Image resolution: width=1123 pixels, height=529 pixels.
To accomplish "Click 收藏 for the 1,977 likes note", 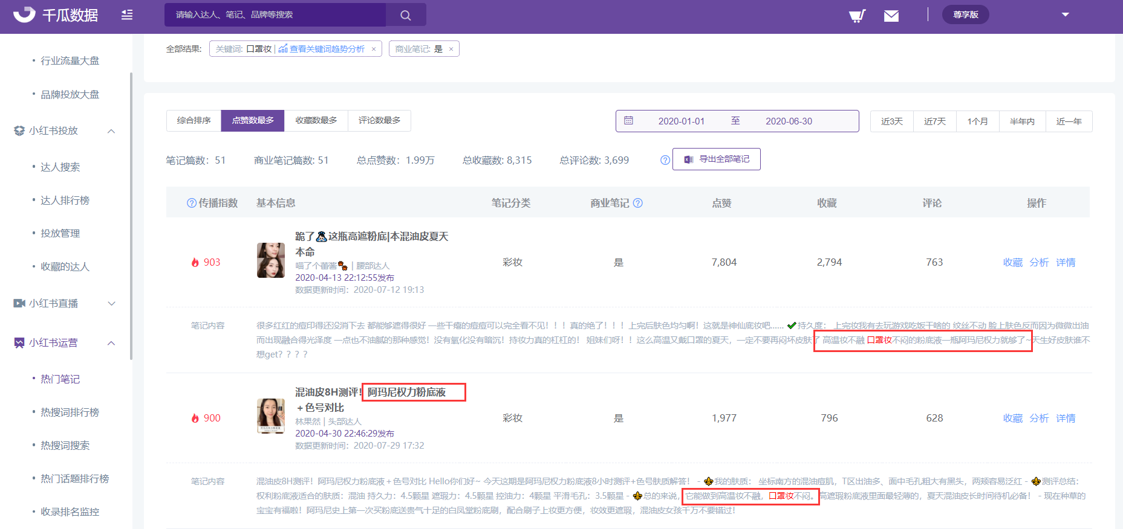I will (x=1013, y=418).
